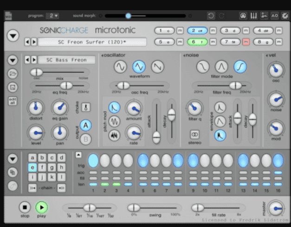Mute drum channel 8

(279, 42)
